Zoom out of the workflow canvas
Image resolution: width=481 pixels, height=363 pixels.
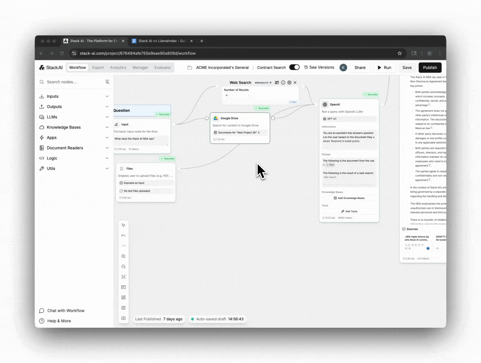coord(124,267)
